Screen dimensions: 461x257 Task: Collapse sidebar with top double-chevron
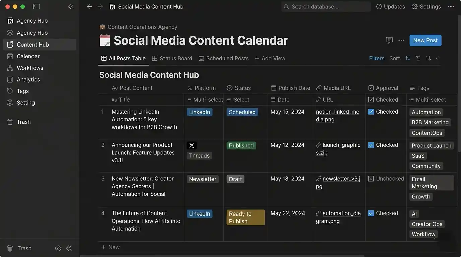(71, 7)
